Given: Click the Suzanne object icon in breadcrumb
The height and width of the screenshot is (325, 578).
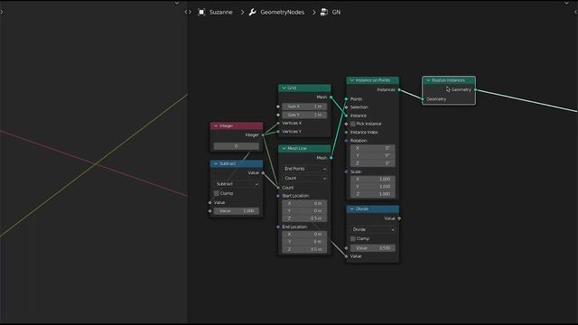Looking at the screenshot, I should [201, 12].
